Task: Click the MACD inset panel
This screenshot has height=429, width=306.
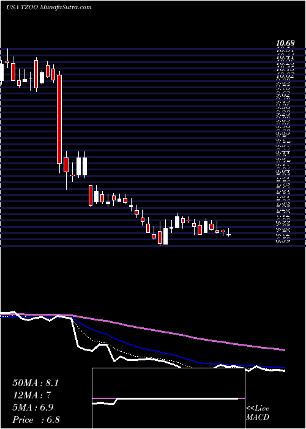Action: click(x=168, y=398)
